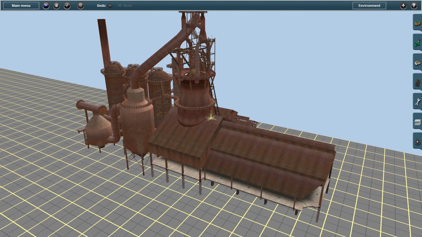Open the Tools wrench tab
Viewport: 422px width, 237px height.
[x=417, y=102]
